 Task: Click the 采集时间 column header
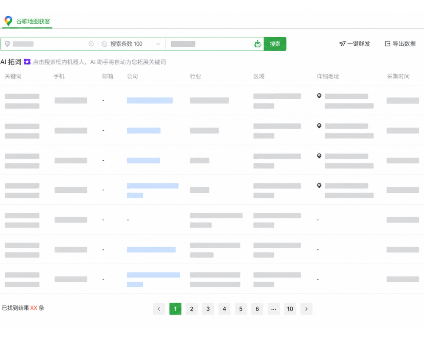pyautogui.click(x=398, y=76)
